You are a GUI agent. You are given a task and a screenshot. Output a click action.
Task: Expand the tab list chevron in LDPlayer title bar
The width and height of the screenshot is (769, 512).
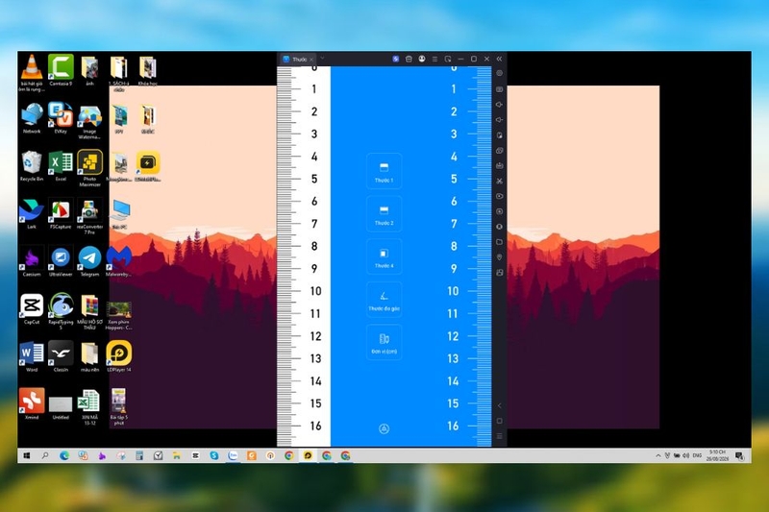click(322, 59)
